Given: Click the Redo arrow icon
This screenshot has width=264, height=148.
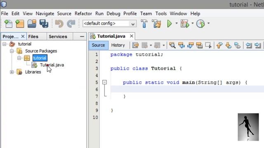Looking at the screenshot, I should click(71, 23).
